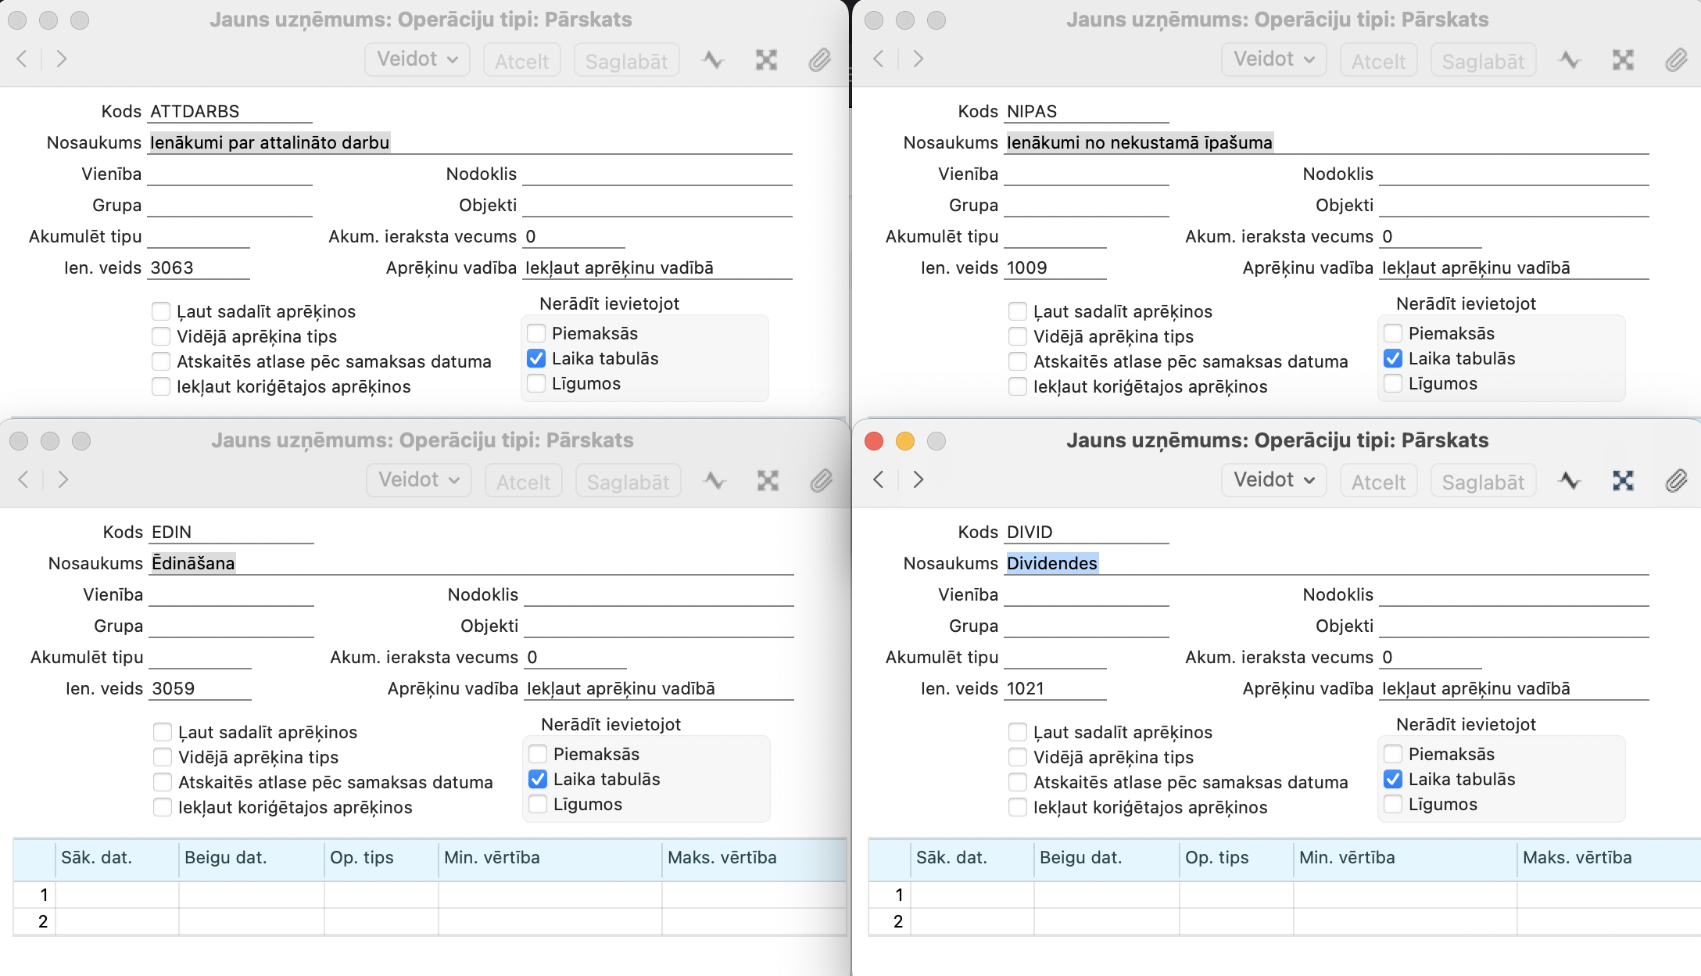Click the activity pulse icon in DIVID window
This screenshot has height=976, width=1701.
tap(1570, 480)
